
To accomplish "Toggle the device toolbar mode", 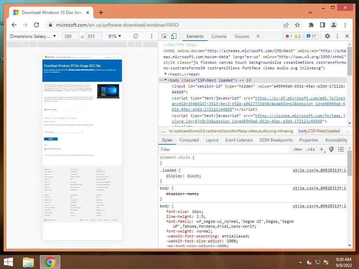I will coord(174,36).
